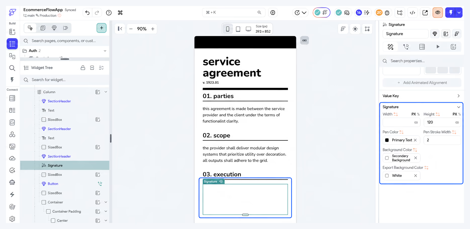Open the Widget Tree sidebar section
Screen dimensions: 470x229
pyautogui.click(x=12, y=44)
